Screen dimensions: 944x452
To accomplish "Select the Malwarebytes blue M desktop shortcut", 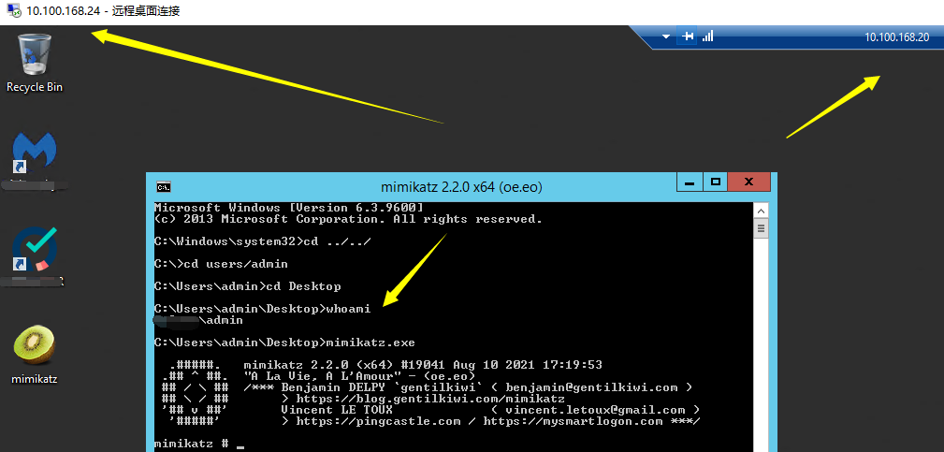I will (35, 151).
